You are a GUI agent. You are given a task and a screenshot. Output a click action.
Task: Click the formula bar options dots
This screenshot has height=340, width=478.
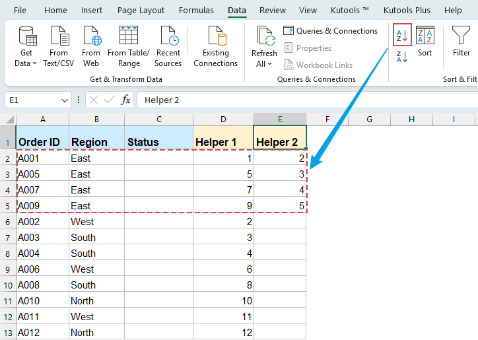[79, 100]
